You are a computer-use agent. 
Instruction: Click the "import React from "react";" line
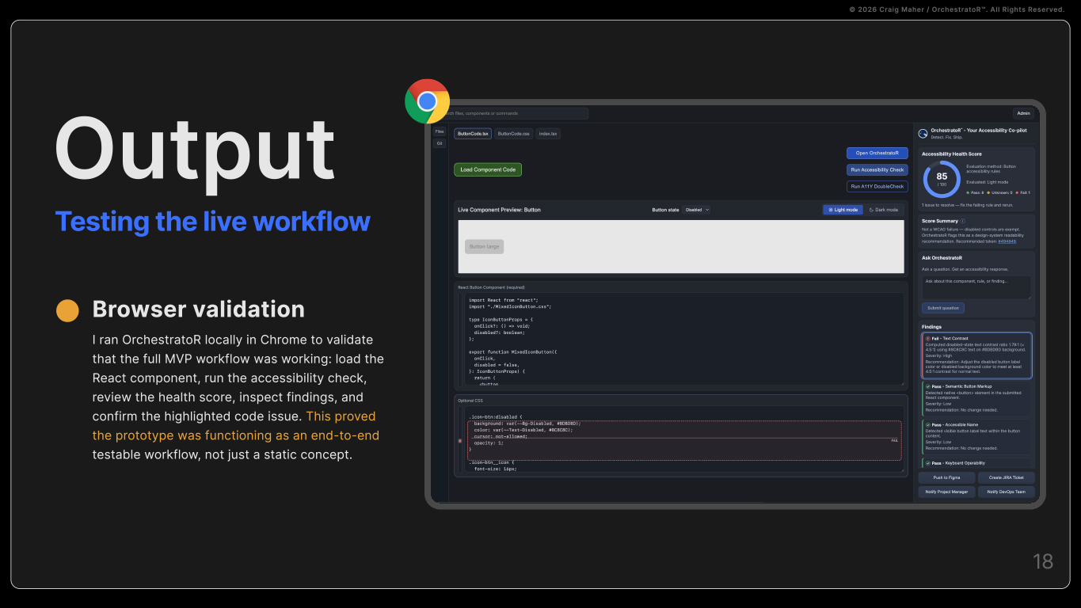[503, 300]
